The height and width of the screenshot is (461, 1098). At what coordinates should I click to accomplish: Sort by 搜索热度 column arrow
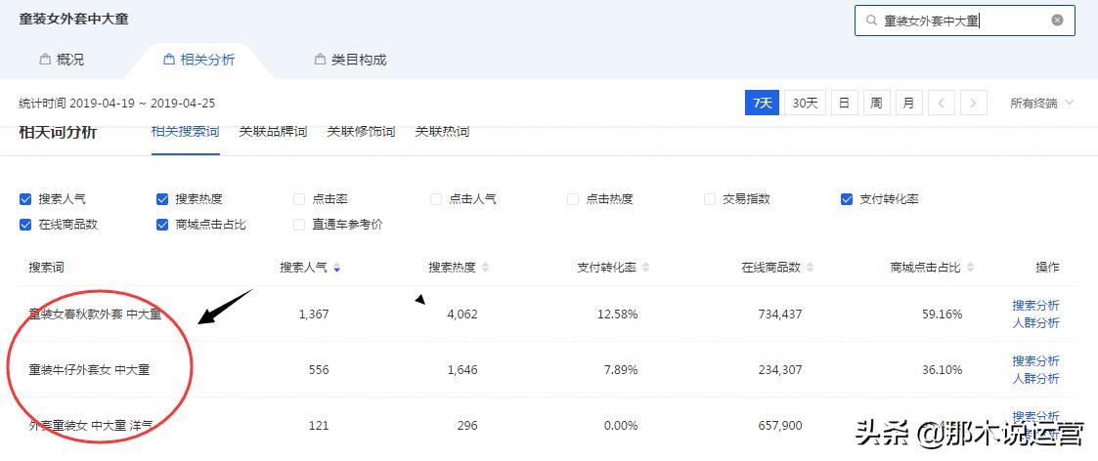tap(485, 268)
